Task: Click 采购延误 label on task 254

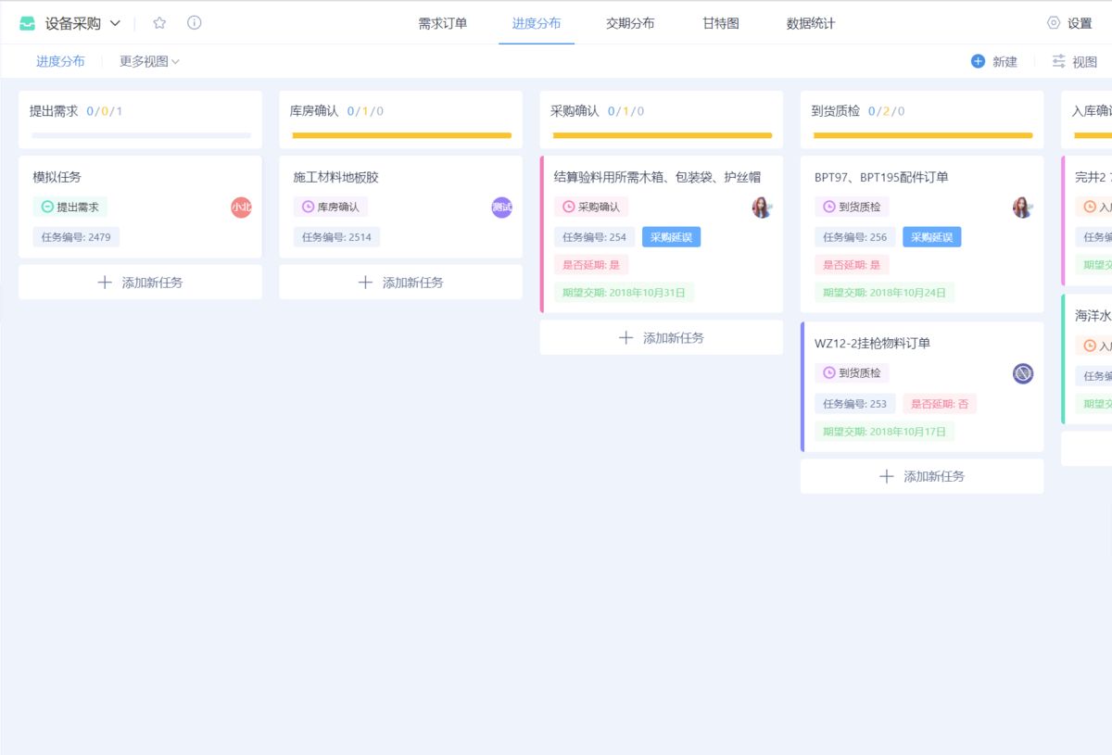Action: click(671, 237)
